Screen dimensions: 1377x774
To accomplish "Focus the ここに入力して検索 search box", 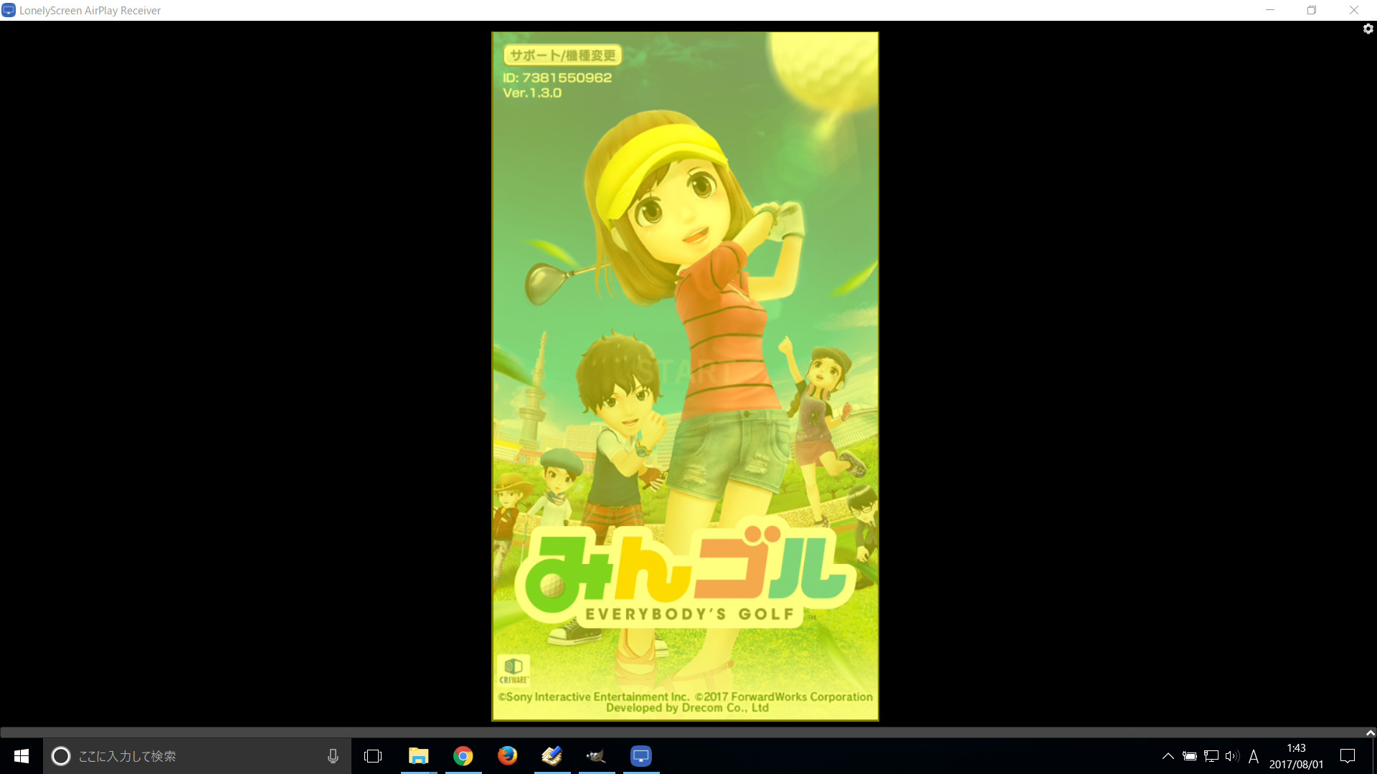I will tap(197, 756).
